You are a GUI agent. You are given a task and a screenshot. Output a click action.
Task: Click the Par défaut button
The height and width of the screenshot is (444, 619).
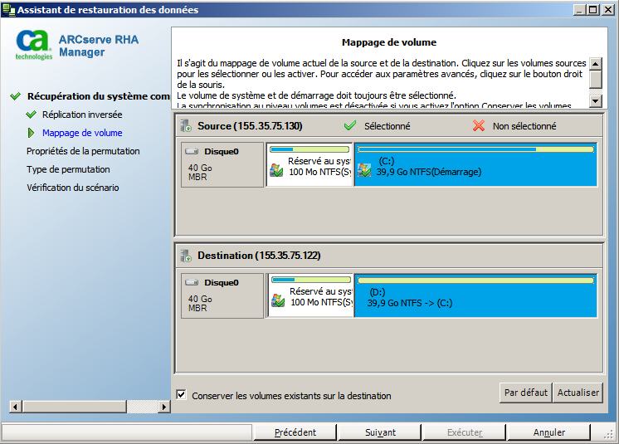(525, 393)
